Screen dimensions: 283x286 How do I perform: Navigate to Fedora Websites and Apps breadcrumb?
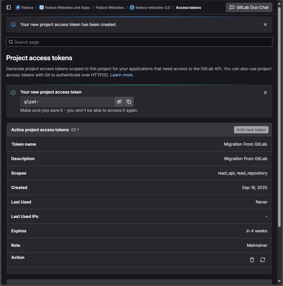[67, 7]
